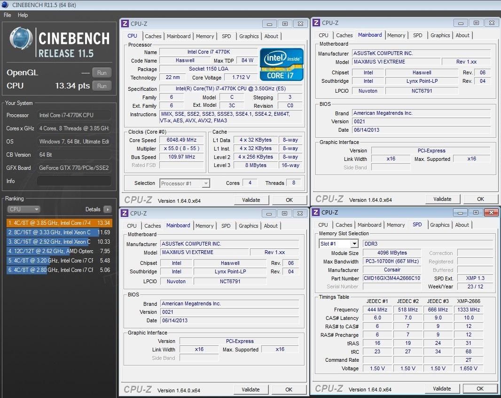Open the File menu in Cinebench
This screenshot has width=501, height=398.
click(8, 15)
